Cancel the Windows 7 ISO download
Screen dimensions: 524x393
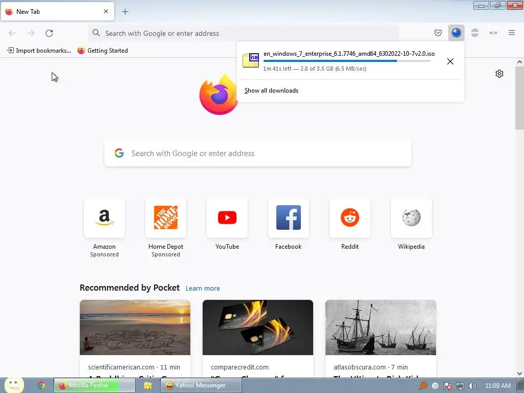[x=450, y=61]
